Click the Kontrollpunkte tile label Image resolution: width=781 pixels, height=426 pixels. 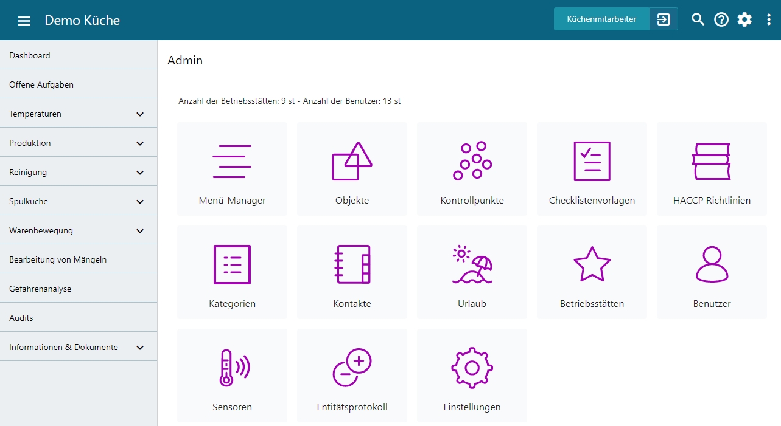tap(472, 201)
